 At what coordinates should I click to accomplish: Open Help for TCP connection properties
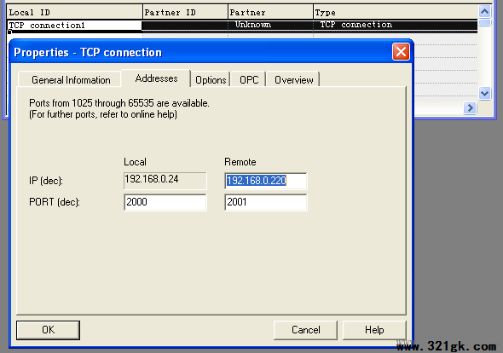click(374, 330)
